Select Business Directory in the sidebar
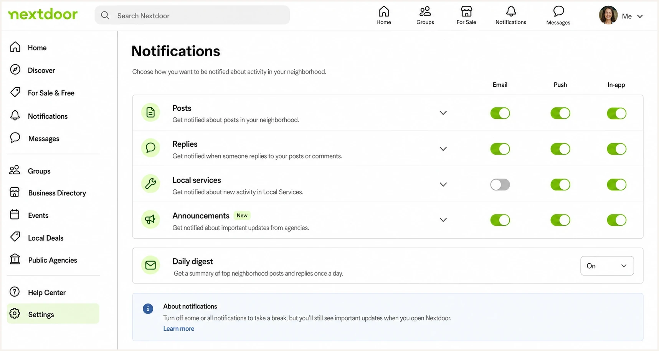This screenshot has width=659, height=351. pyautogui.click(x=57, y=193)
